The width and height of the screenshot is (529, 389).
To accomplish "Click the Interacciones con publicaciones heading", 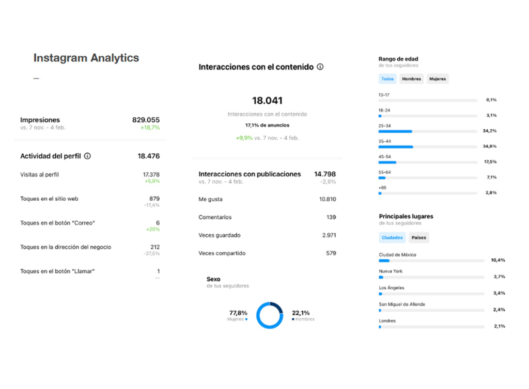I will click(x=250, y=174).
